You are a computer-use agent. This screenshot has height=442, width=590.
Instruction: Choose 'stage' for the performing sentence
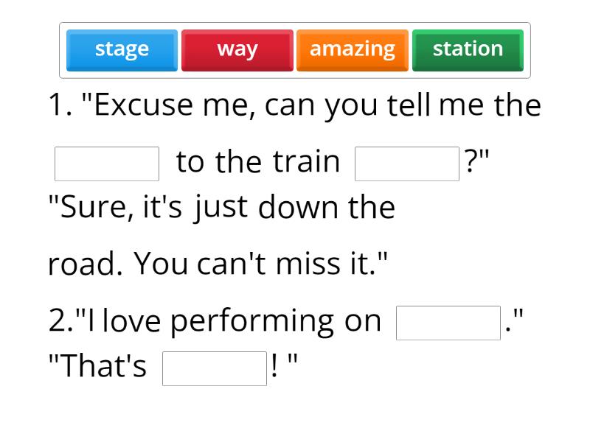click(x=122, y=49)
